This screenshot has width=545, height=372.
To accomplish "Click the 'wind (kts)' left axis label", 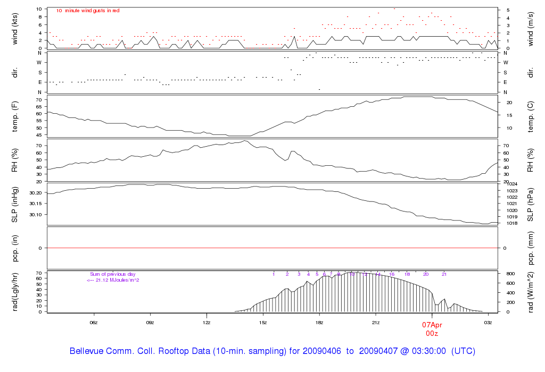I will click(15, 29).
